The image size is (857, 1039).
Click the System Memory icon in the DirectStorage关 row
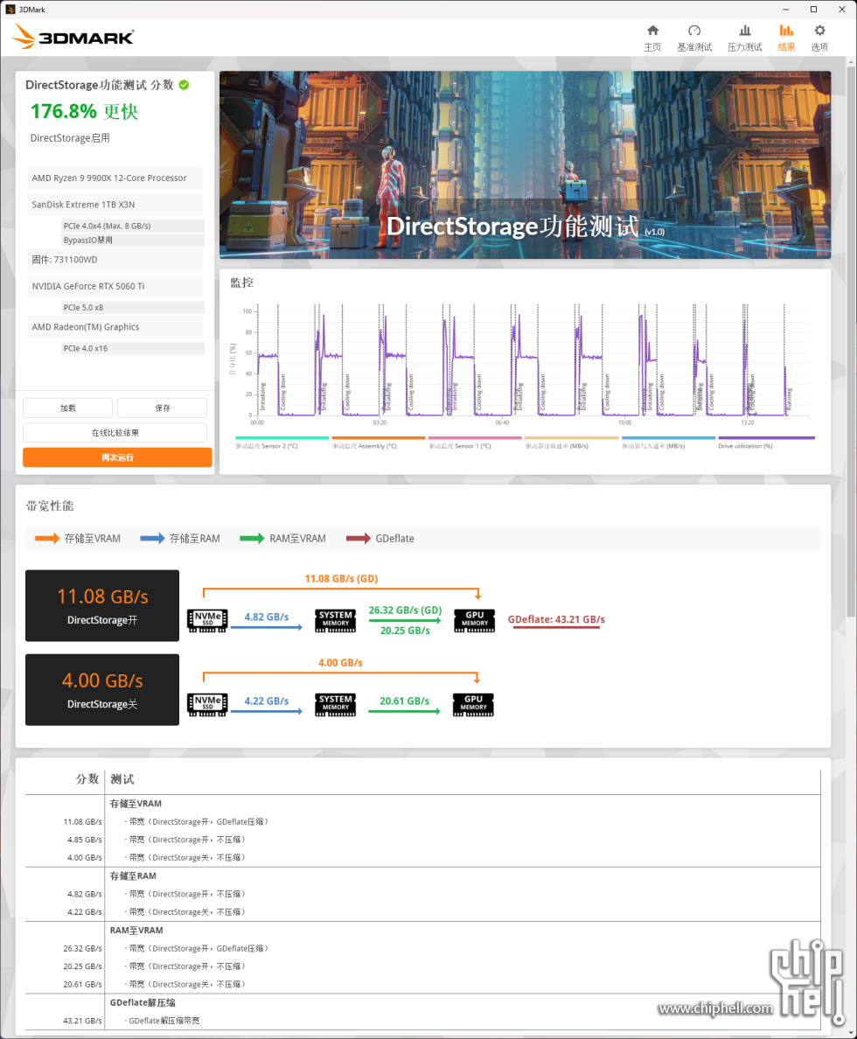pos(336,704)
